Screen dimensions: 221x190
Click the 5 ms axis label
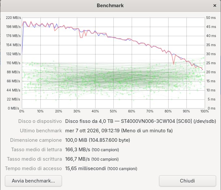(x=212, y=99)
